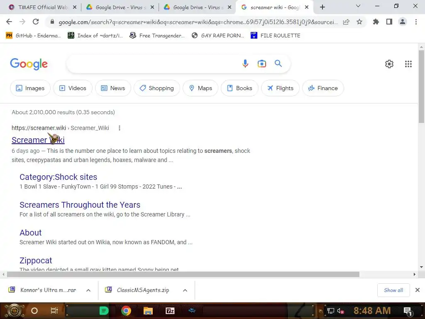Filter results by Videos
This screenshot has width=425, height=319.
[73, 88]
